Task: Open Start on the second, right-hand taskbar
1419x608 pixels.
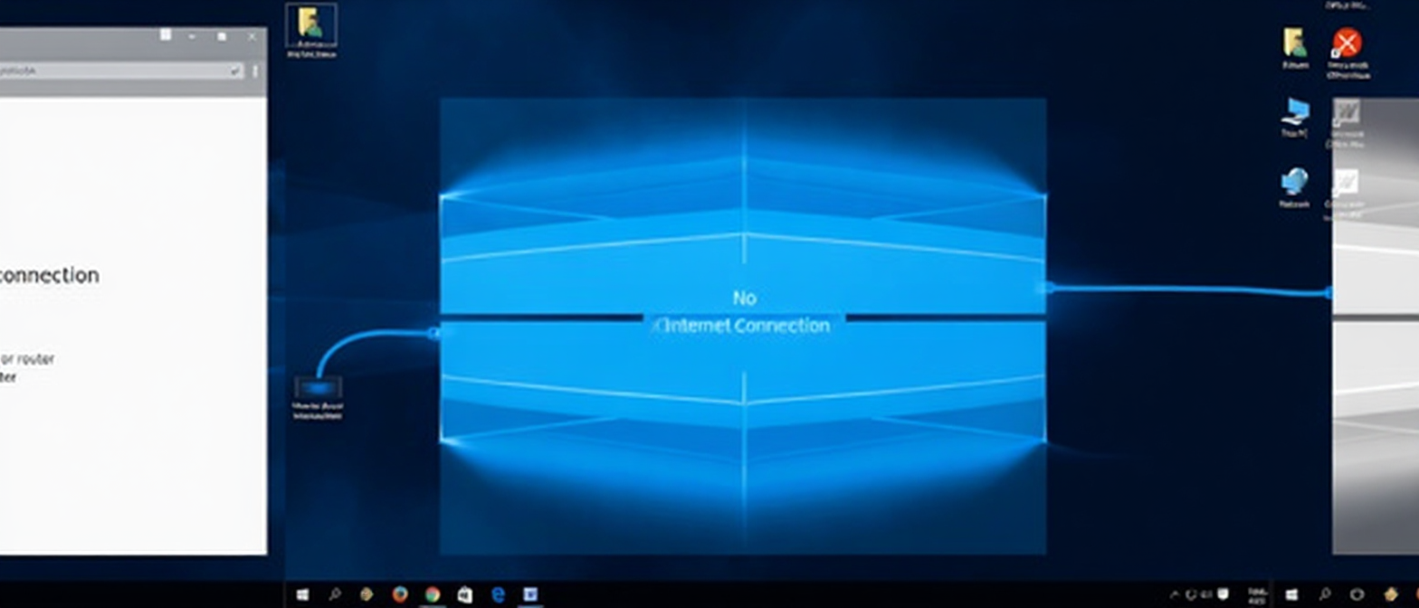Action: pyautogui.click(x=1290, y=594)
